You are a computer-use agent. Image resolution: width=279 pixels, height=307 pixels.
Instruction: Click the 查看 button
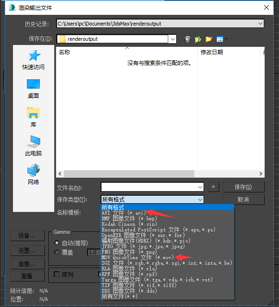coord(27,276)
